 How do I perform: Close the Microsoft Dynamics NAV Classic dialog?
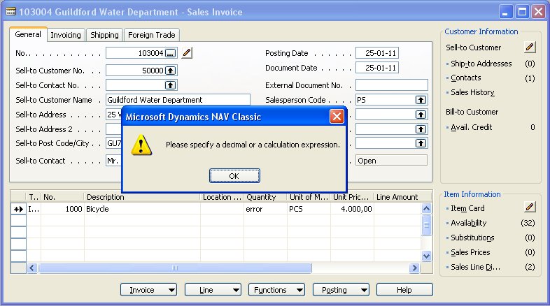(337, 116)
